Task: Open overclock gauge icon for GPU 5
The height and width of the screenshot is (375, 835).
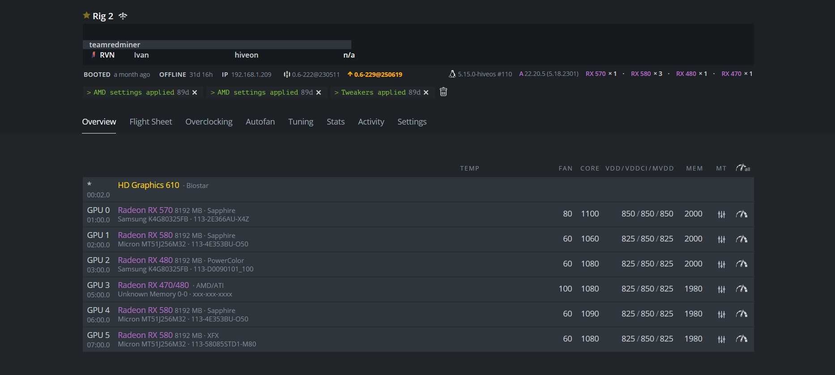Action: [x=741, y=339]
